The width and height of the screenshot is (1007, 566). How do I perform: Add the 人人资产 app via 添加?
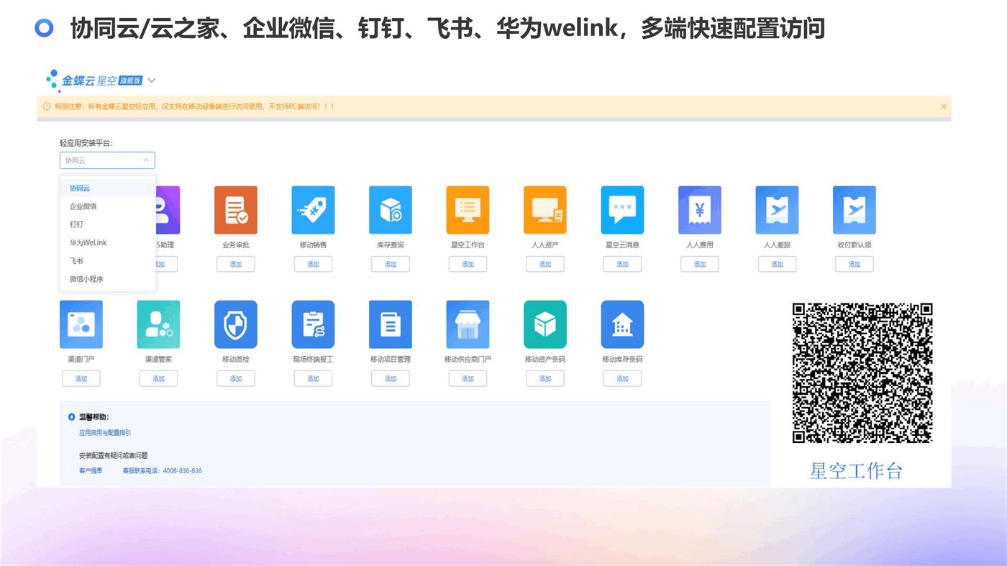545,264
